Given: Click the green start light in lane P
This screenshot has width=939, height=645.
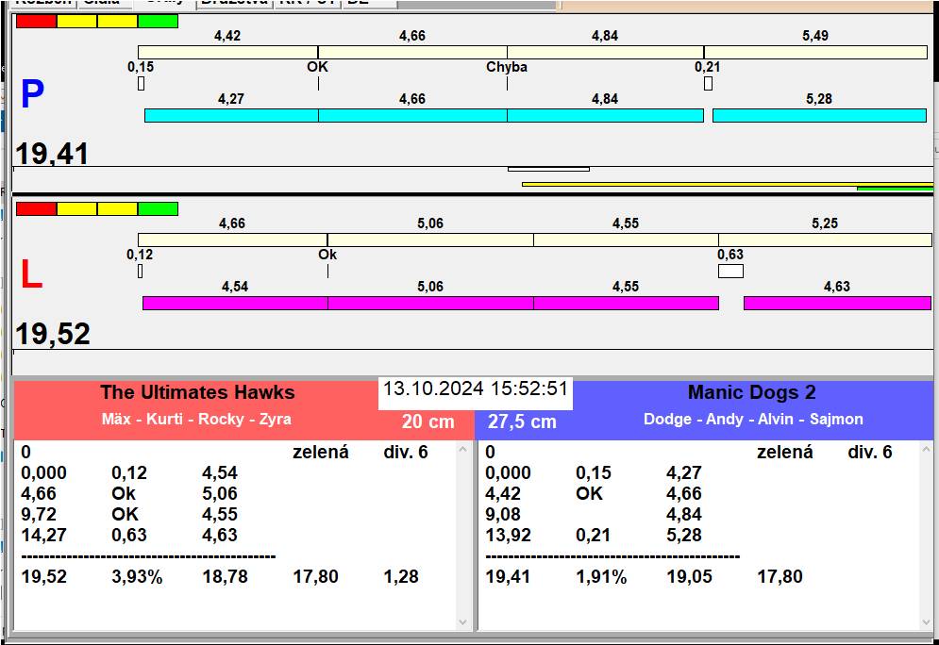Looking at the screenshot, I should click(158, 21).
